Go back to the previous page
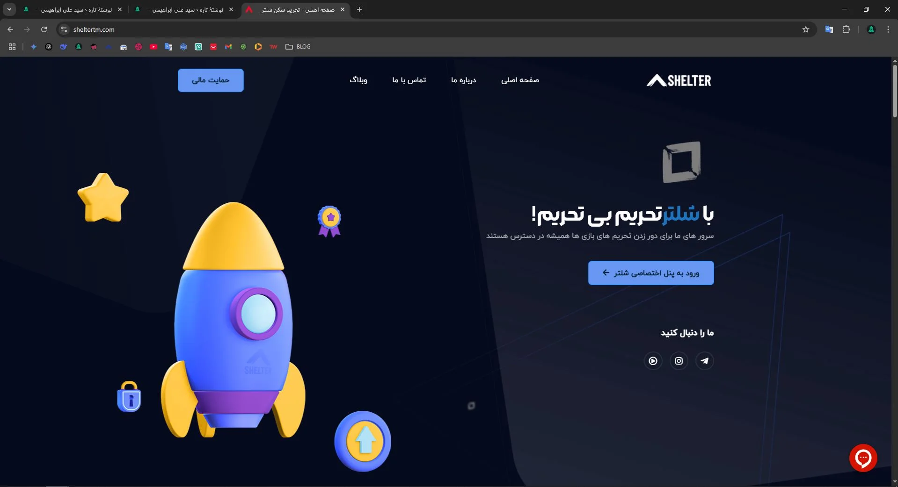898x487 pixels. (10, 29)
